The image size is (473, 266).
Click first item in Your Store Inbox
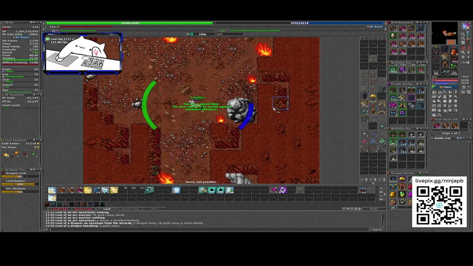pos(436,126)
